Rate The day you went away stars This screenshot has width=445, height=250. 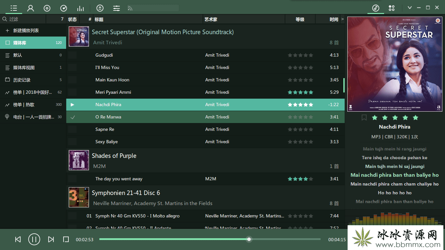tap(300, 179)
